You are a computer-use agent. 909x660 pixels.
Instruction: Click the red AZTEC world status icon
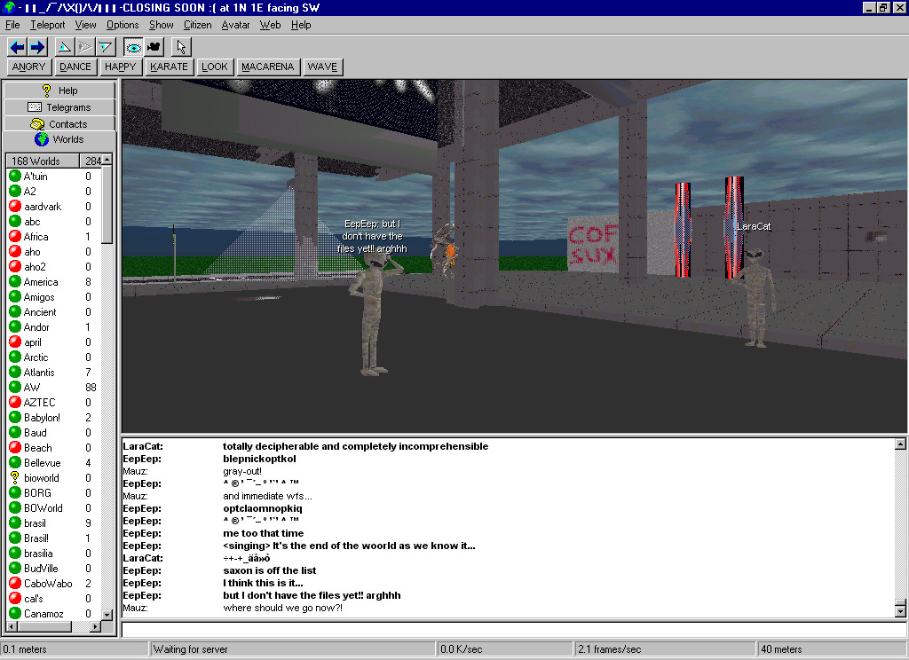click(x=14, y=403)
